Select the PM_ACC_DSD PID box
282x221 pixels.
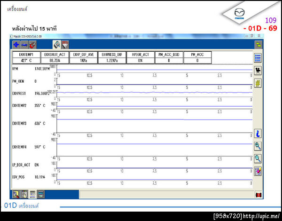(x=169, y=57)
